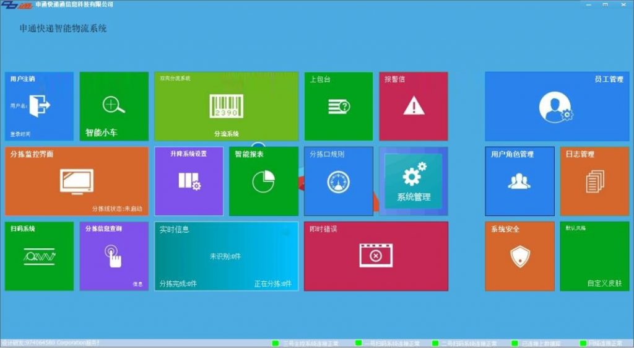Click the 未识别:0件 counter
Image resolution: width=634 pixels, height=348 pixels.
pyautogui.click(x=225, y=256)
